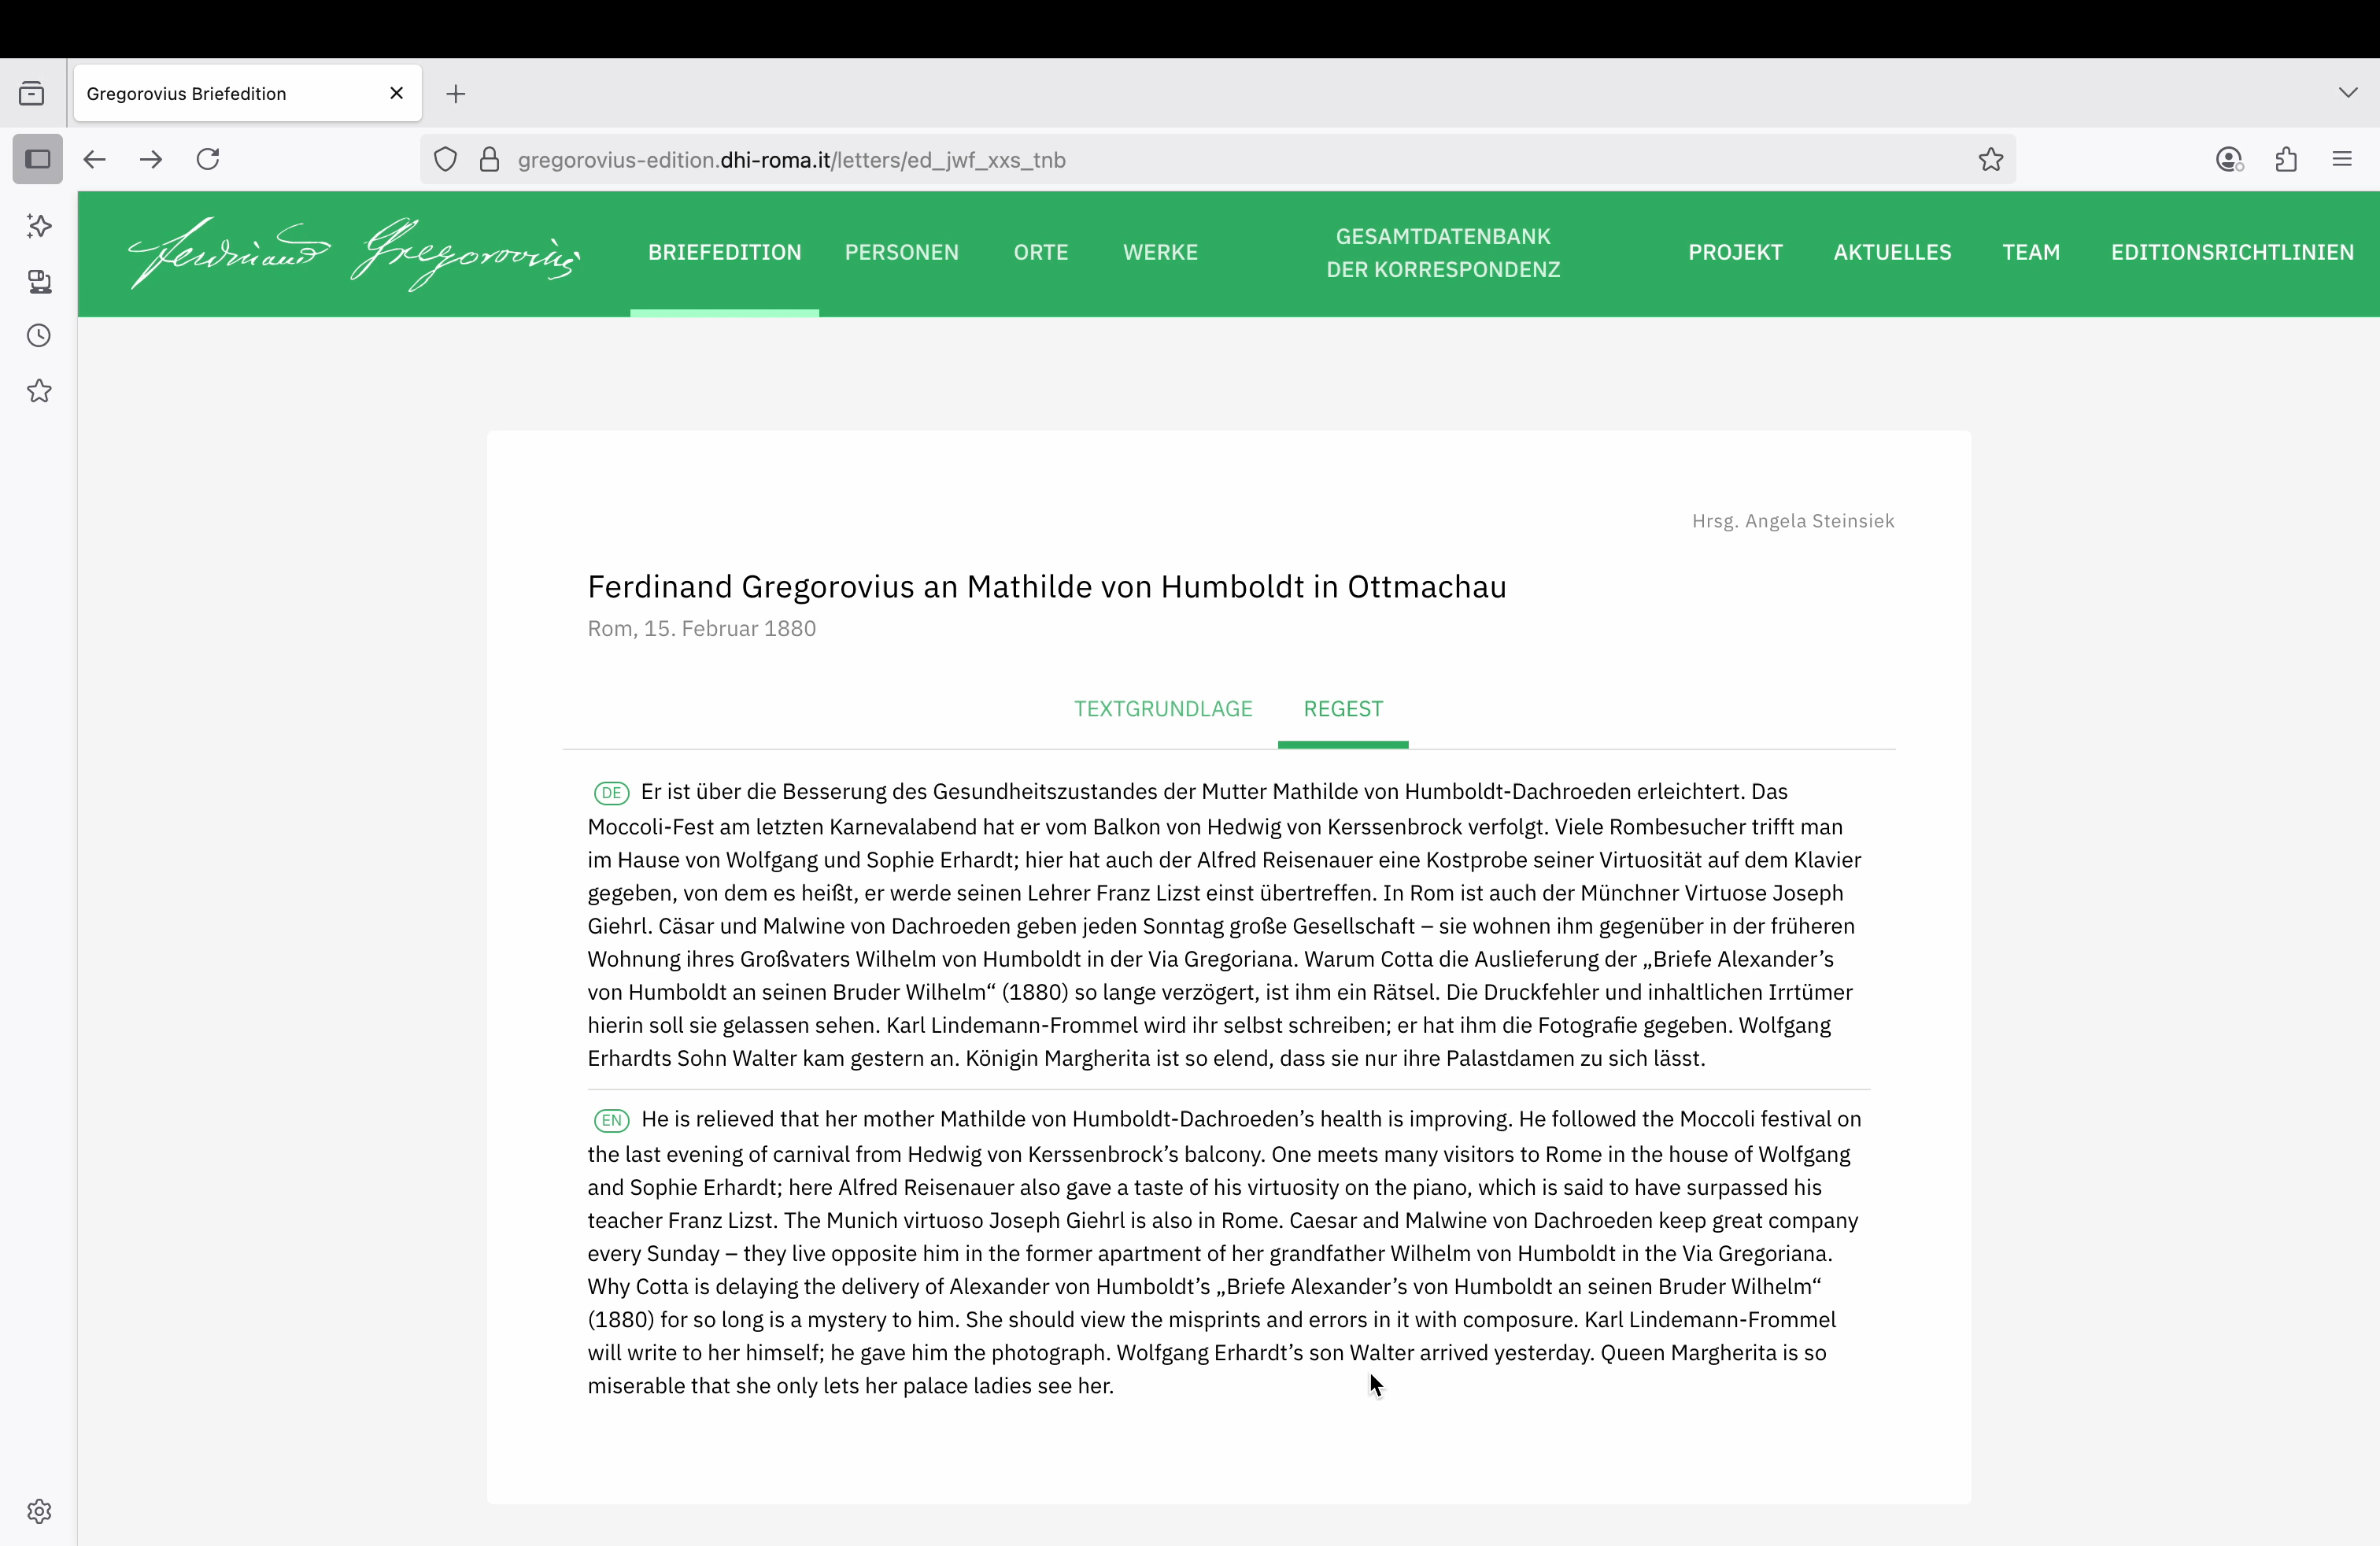Click the date line Rom, 15. Februar 1880
Screen dimensions: 2380x1546
(x=702, y=629)
